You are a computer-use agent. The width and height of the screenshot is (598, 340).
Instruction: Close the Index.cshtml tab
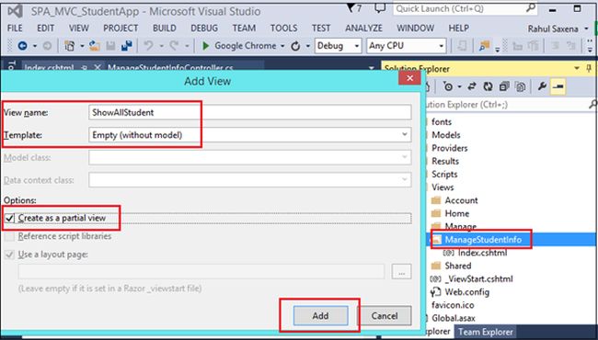[x=98, y=68]
